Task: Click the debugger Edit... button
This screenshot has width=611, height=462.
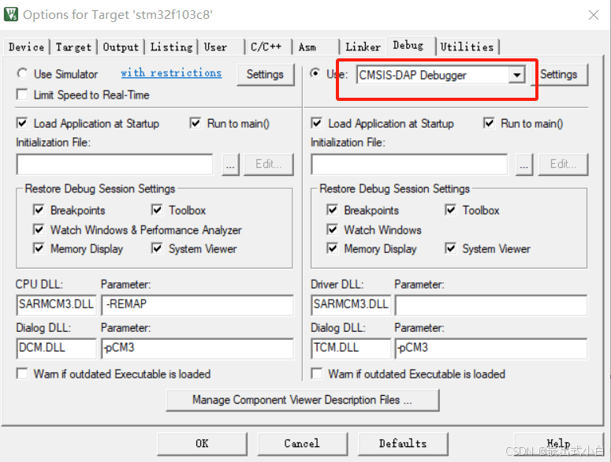Action: 563,165
